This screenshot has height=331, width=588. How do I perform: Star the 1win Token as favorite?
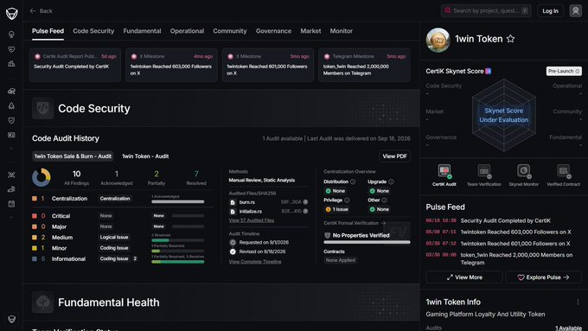click(510, 39)
